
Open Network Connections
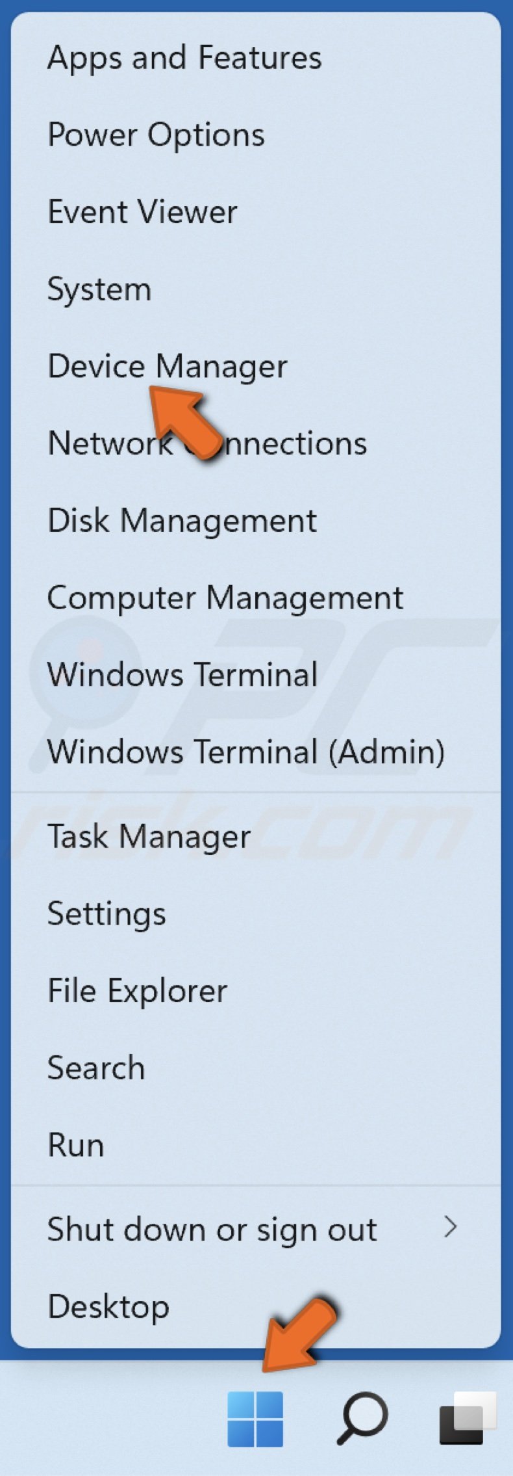pos(208,443)
